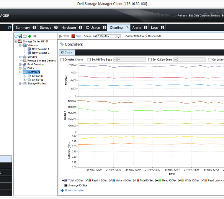Uncheck the Total IO/Sec series
The image size is (224, 199).
point(135,180)
